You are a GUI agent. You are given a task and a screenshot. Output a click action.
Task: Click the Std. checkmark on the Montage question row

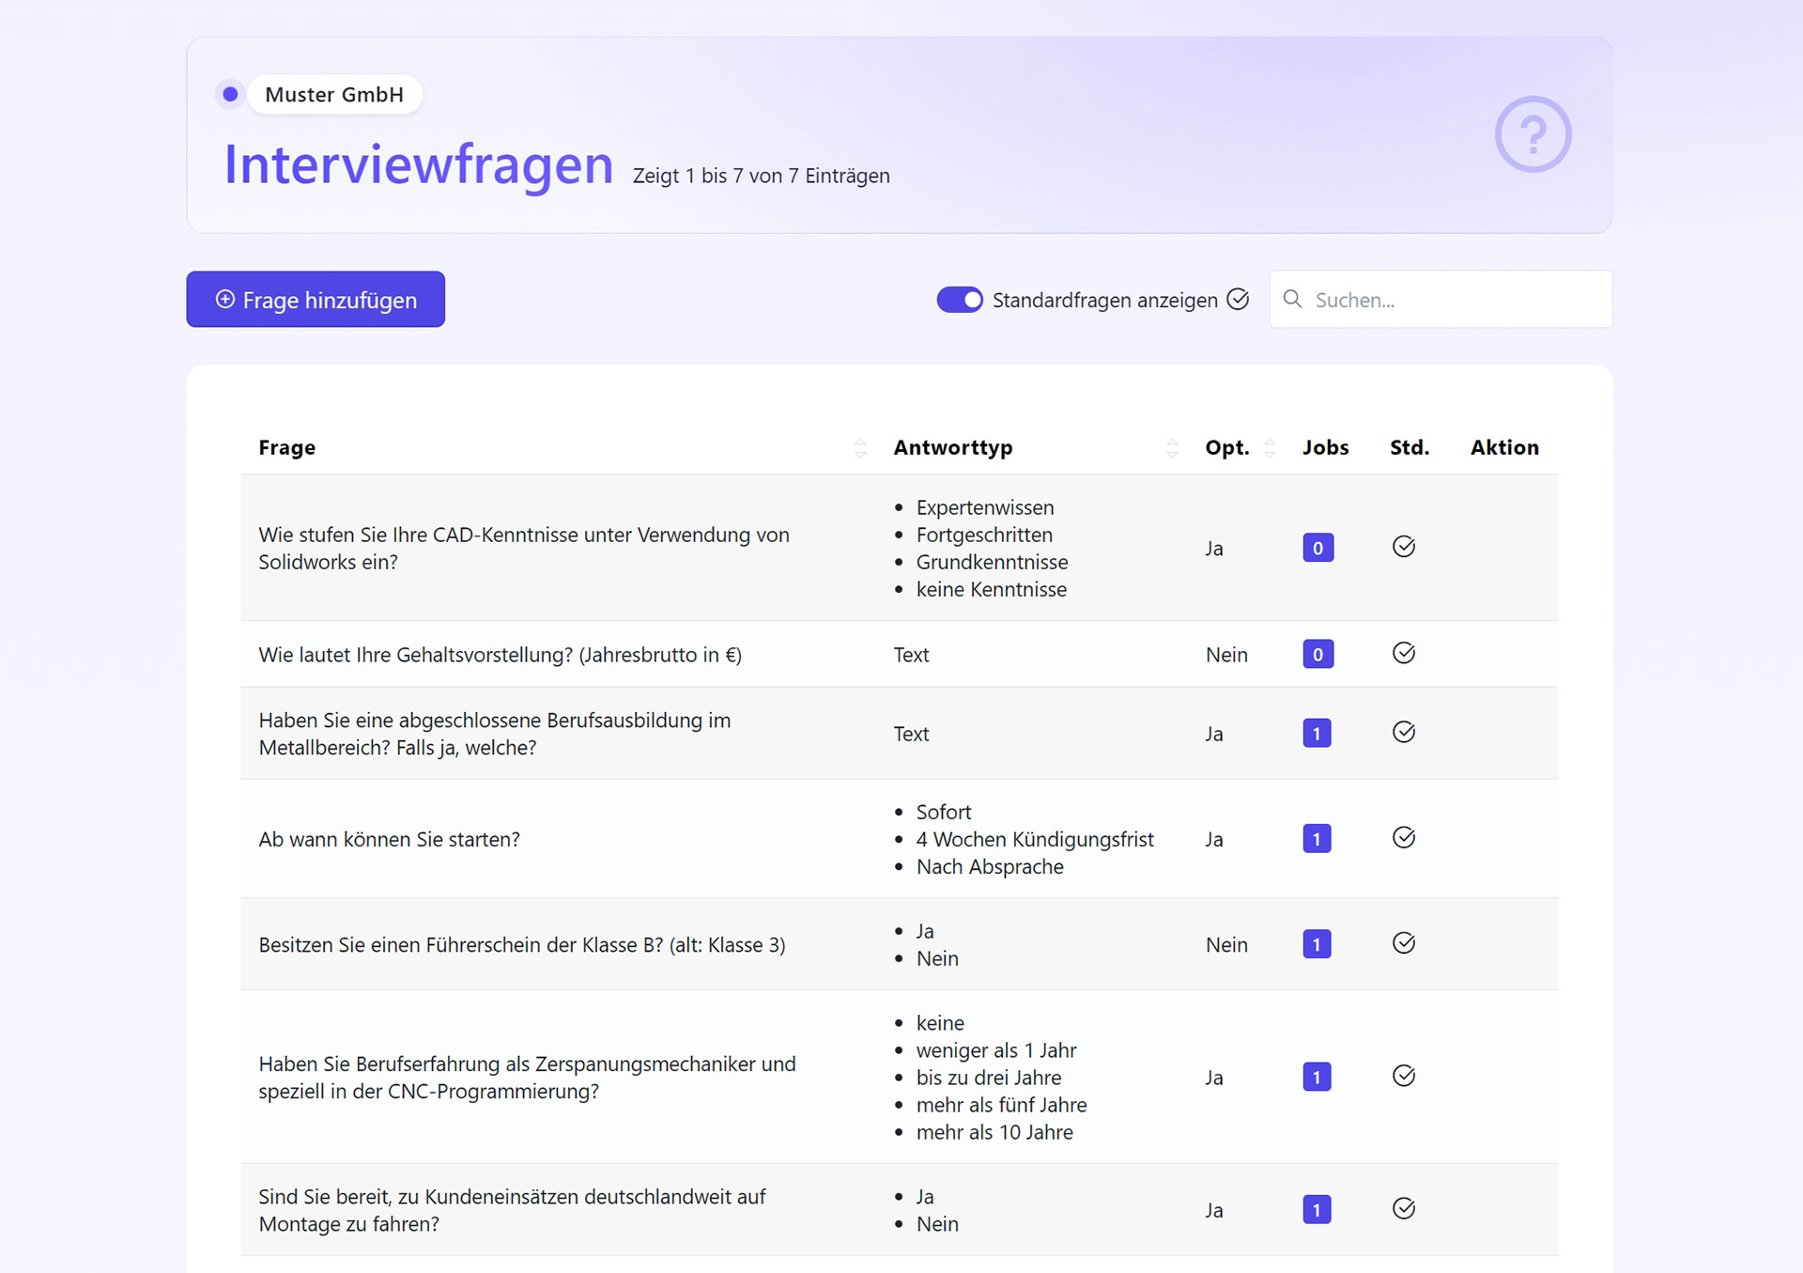pyautogui.click(x=1404, y=1209)
